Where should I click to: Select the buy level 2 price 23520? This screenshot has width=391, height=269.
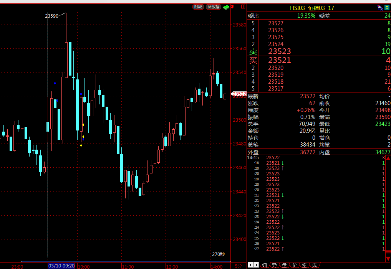[x=276, y=68]
